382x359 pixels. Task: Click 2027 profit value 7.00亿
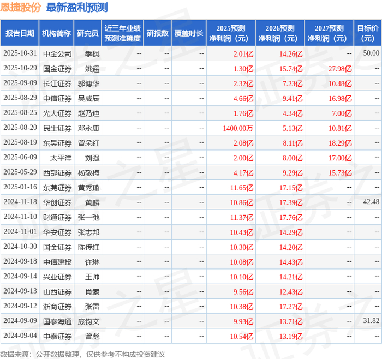click(342, 113)
